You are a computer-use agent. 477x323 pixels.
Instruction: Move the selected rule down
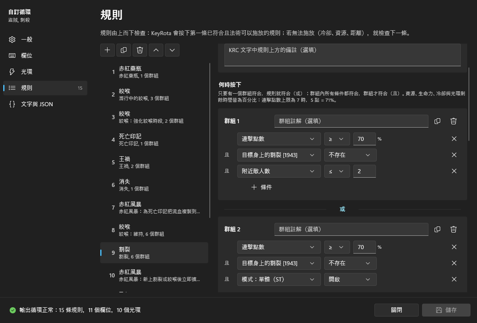click(172, 50)
